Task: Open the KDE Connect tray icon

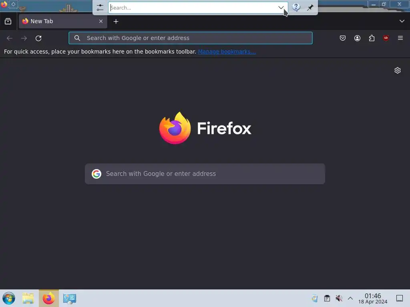Action: tap(315, 298)
